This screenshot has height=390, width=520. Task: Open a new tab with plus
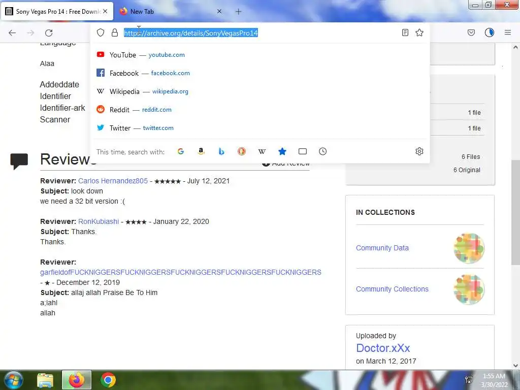pyautogui.click(x=239, y=12)
